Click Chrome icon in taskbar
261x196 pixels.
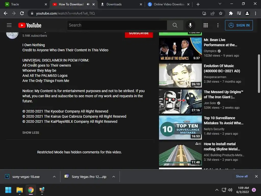(x=31, y=190)
